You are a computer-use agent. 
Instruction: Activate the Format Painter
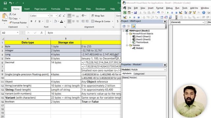[18, 23]
